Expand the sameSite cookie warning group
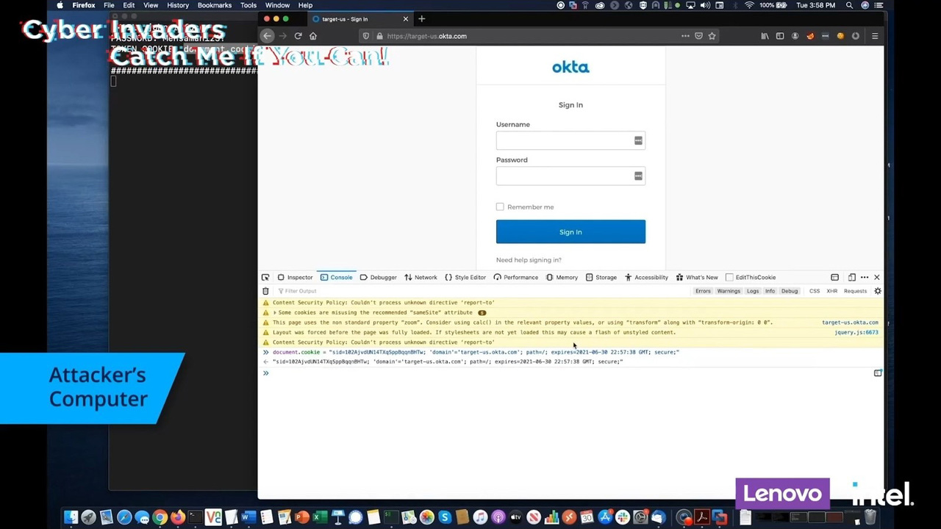The width and height of the screenshot is (941, 529). click(275, 312)
